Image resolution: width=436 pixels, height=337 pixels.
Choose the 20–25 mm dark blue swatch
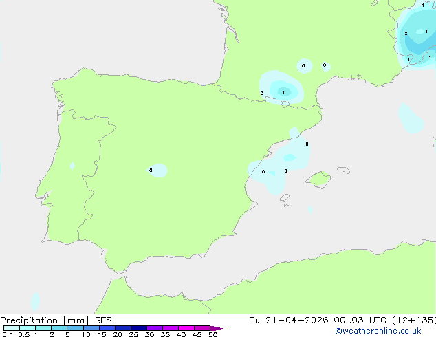pyautogui.click(x=123, y=328)
